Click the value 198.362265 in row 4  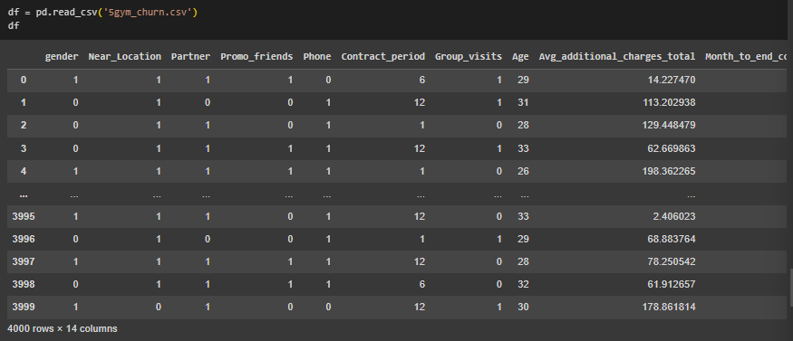(669, 171)
